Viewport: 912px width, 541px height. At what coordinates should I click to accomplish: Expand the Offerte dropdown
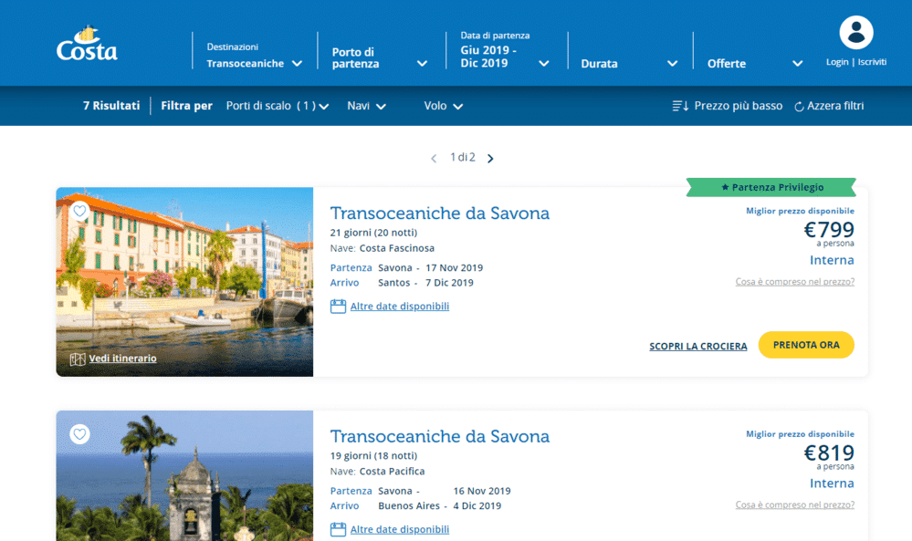pyautogui.click(x=755, y=64)
